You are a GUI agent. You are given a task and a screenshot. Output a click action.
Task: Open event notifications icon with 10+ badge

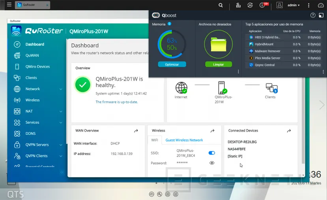point(262,5)
